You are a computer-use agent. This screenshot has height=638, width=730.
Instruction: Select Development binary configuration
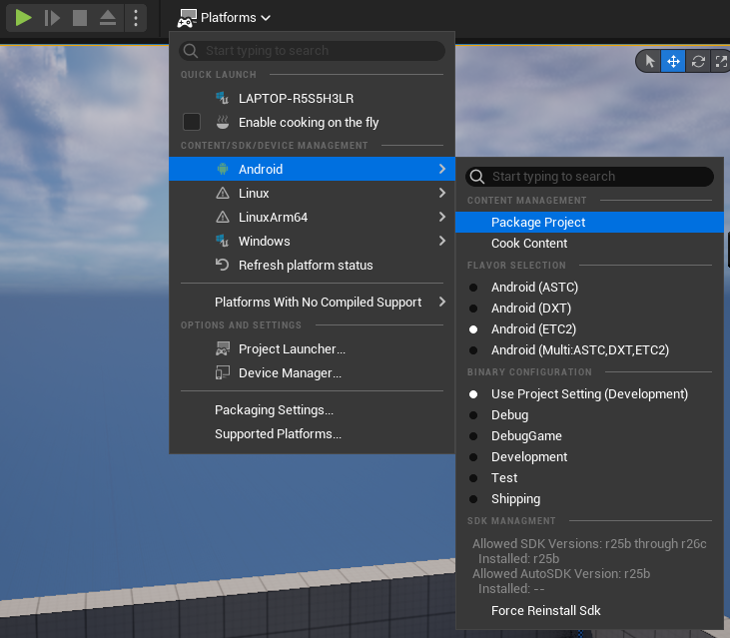tap(589, 457)
